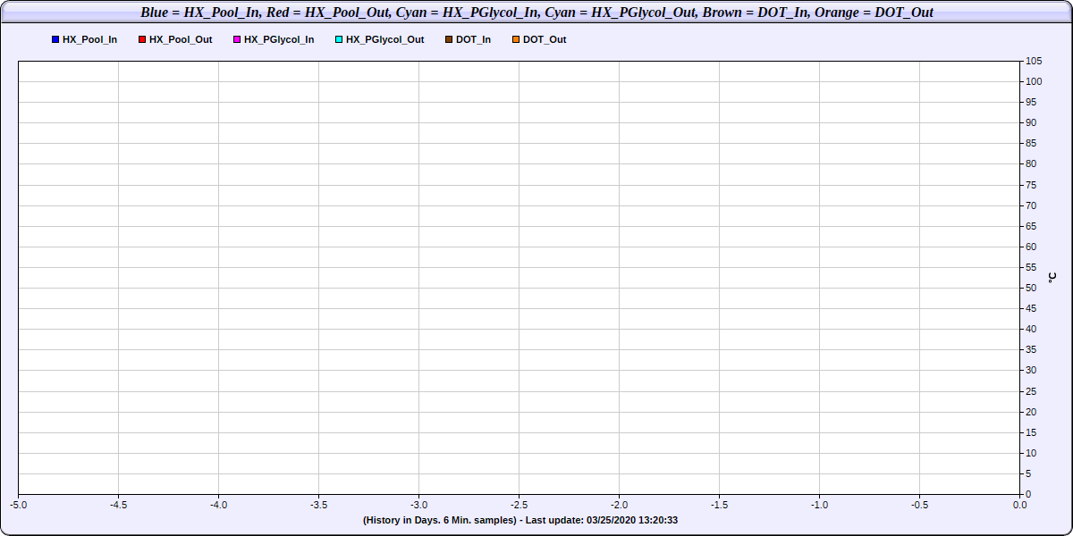The width and height of the screenshot is (1073, 536).
Task: Click the 25 value on temperature axis
Action: [x=1031, y=391]
